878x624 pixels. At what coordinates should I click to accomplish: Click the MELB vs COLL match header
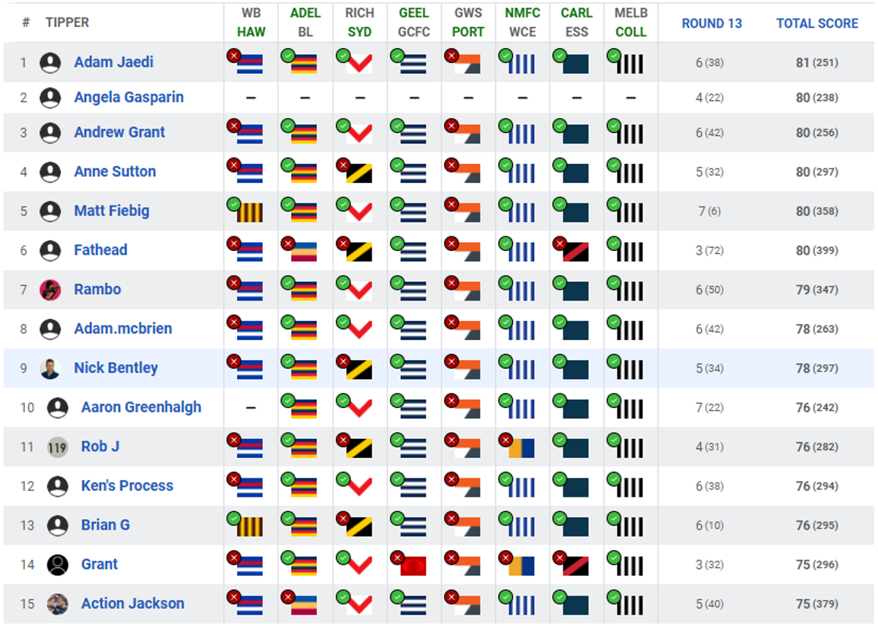pos(631,23)
